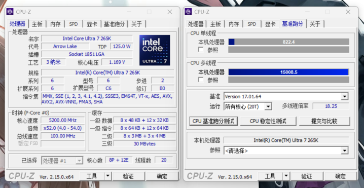Switch to 主板 tab in right window

[x=215, y=24]
